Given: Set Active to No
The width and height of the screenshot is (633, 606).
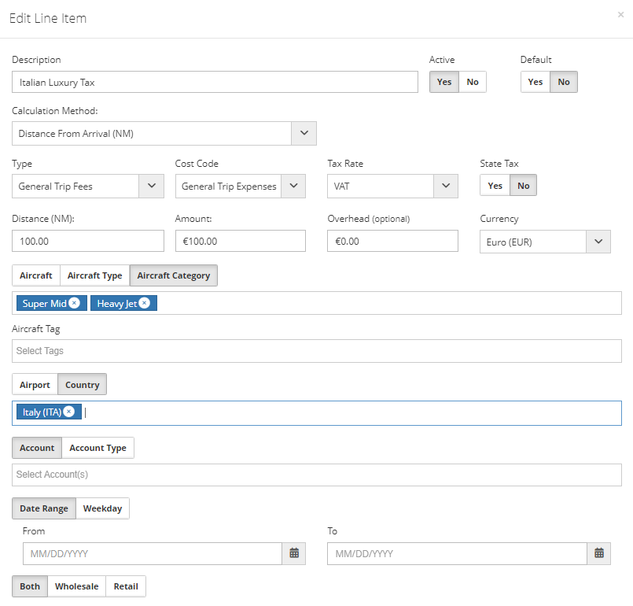Looking at the screenshot, I should (473, 82).
